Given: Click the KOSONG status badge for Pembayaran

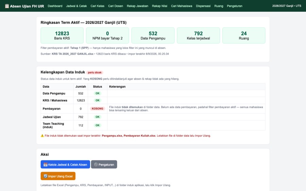Looking at the screenshot, I should click(x=97, y=109).
